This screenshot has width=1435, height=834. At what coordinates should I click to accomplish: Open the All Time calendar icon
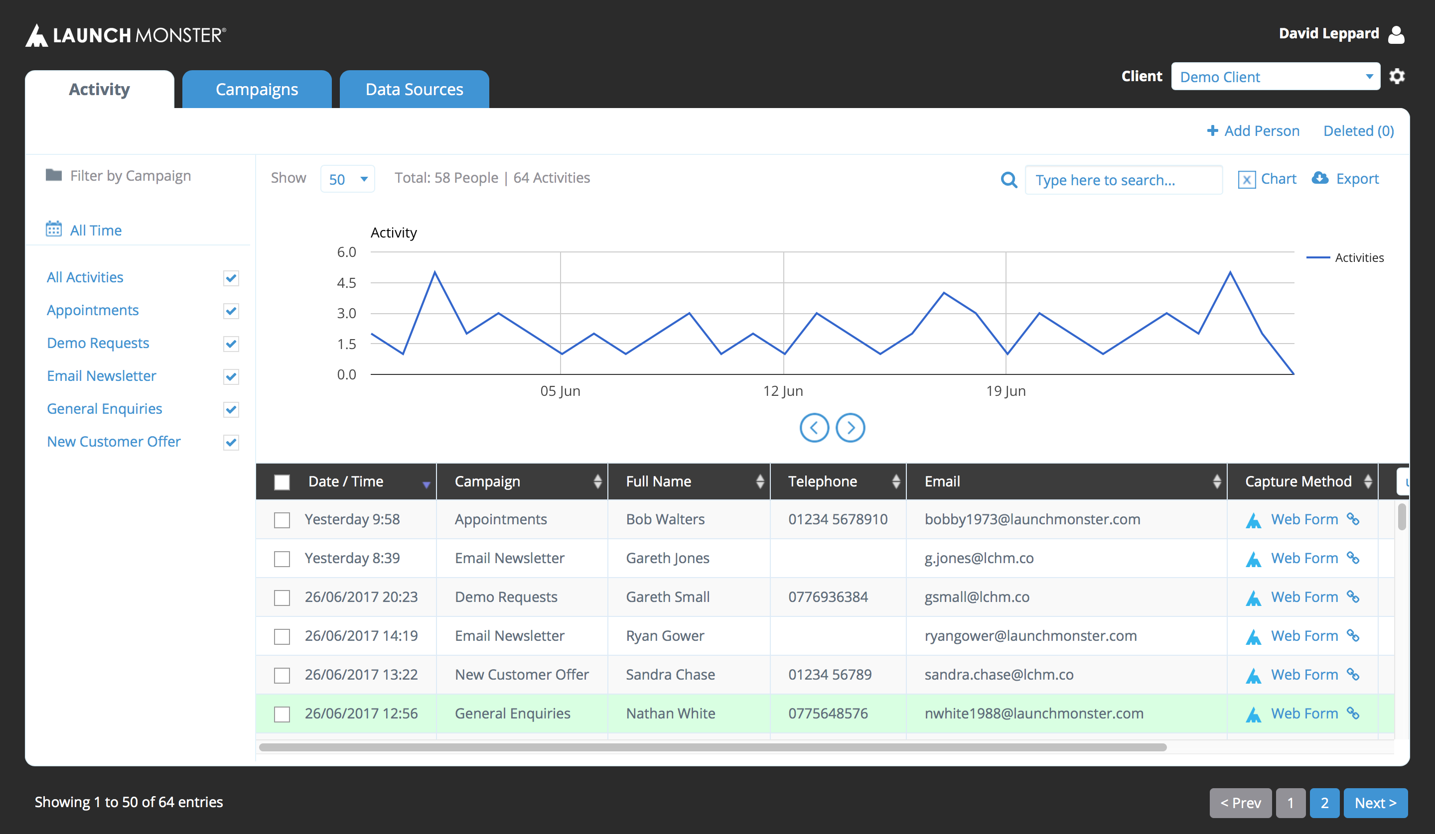click(x=53, y=229)
